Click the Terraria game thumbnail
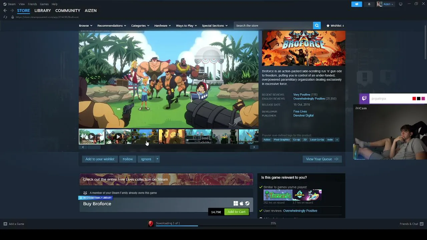Viewport: 427px width, 240px height. [x=278, y=195]
